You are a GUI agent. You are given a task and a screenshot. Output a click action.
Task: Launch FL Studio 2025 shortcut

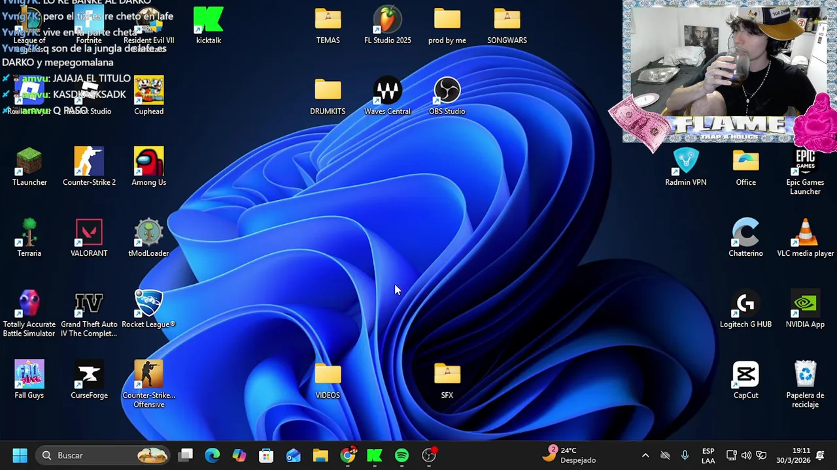(387, 26)
